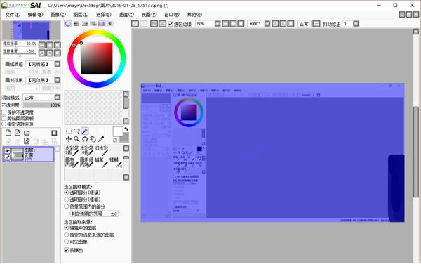Click the white foreground color swatch
Viewport: 421px width, 274px height.
[x=117, y=131]
